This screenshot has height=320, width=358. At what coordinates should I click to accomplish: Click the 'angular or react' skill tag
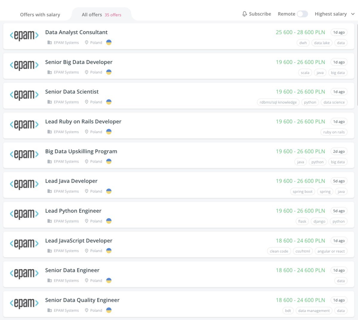click(331, 251)
